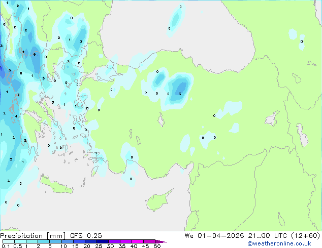The width and height of the screenshot is (322, 248).
Task: Open the weatheronline.co.uk copyright link
Action: click(279, 243)
